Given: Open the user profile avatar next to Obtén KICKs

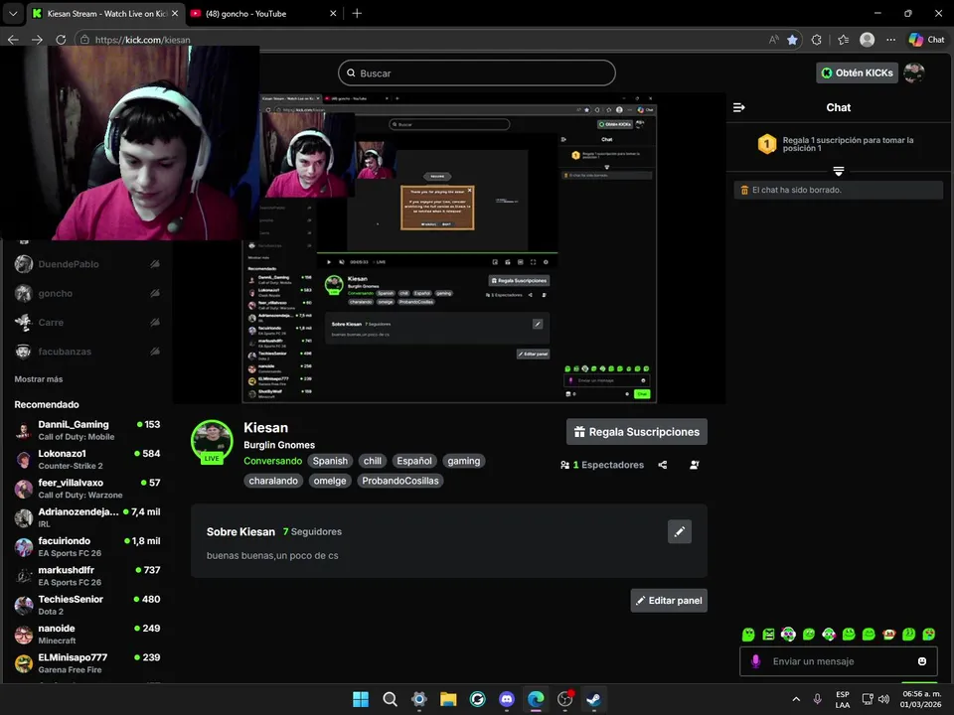Looking at the screenshot, I should pos(914,72).
